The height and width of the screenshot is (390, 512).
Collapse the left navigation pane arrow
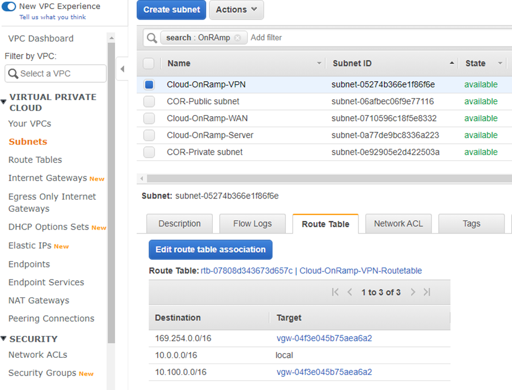click(x=122, y=70)
